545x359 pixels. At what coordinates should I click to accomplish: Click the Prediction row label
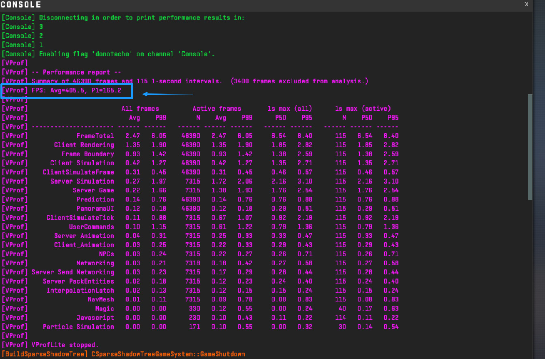(95, 199)
